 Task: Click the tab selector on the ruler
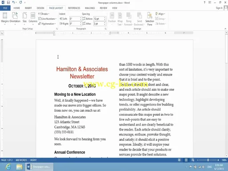pos(2,33)
